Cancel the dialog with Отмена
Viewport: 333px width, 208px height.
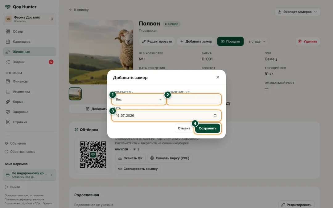coord(184,128)
